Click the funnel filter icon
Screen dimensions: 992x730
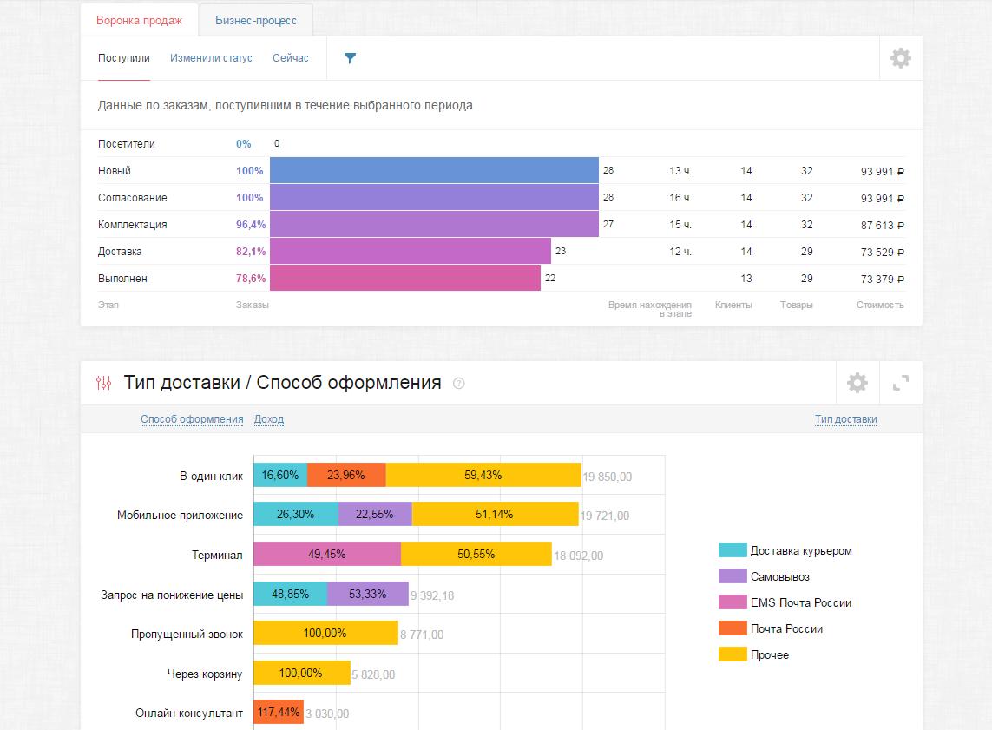click(x=350, y=58)
